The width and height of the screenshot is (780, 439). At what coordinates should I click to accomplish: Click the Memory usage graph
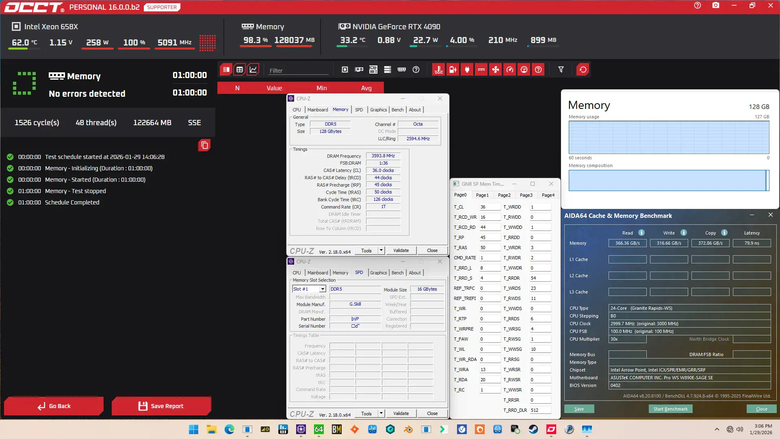(669, 137)
